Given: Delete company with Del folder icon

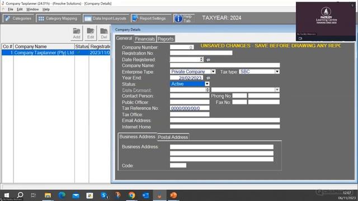Looking at the screenshot, I should click(104, 33).
